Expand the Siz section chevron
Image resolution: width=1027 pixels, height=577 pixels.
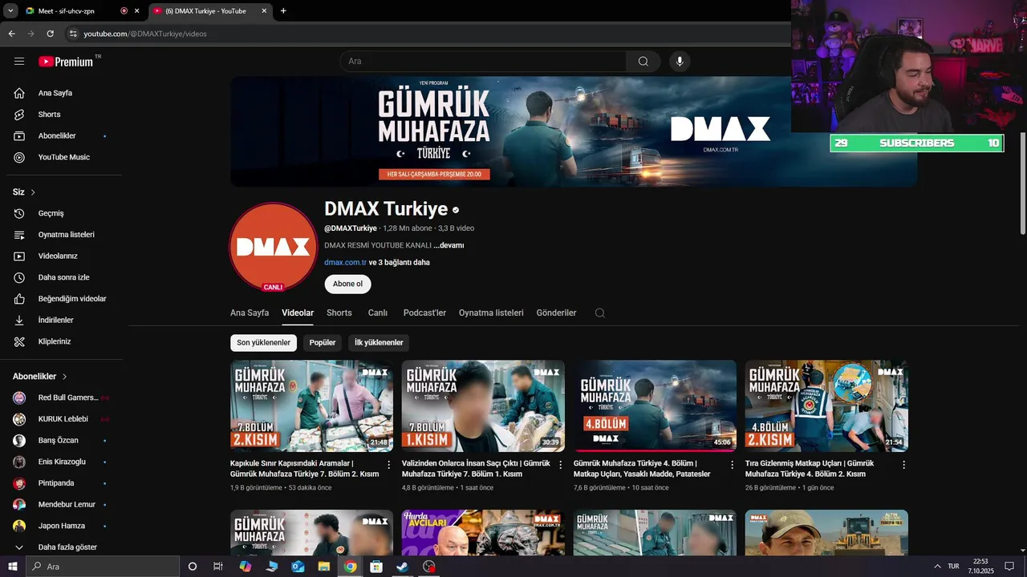33,192
